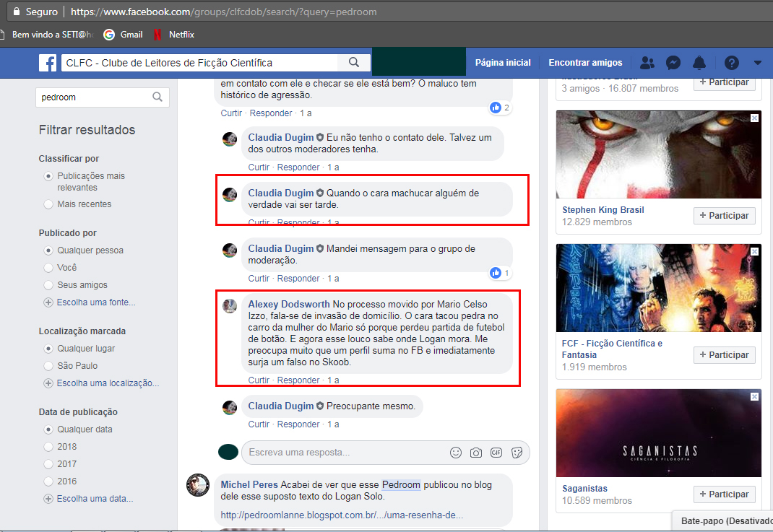Join FCF - Ficção Científica e Fantasia group
The image size is (773, 532).
point(724,354)
